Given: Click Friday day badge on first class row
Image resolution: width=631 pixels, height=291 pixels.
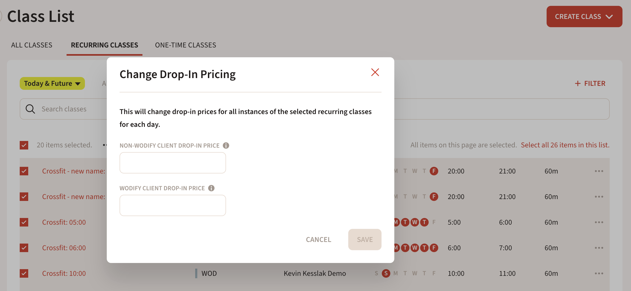Looking at the screenshot, I should 434,171.
